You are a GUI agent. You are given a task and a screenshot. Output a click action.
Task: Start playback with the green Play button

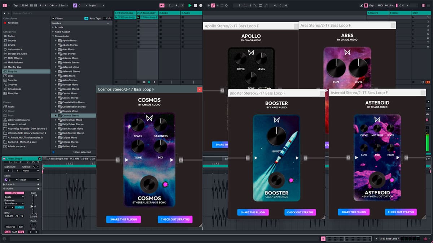pyautogui.click(x=190, y=5)
